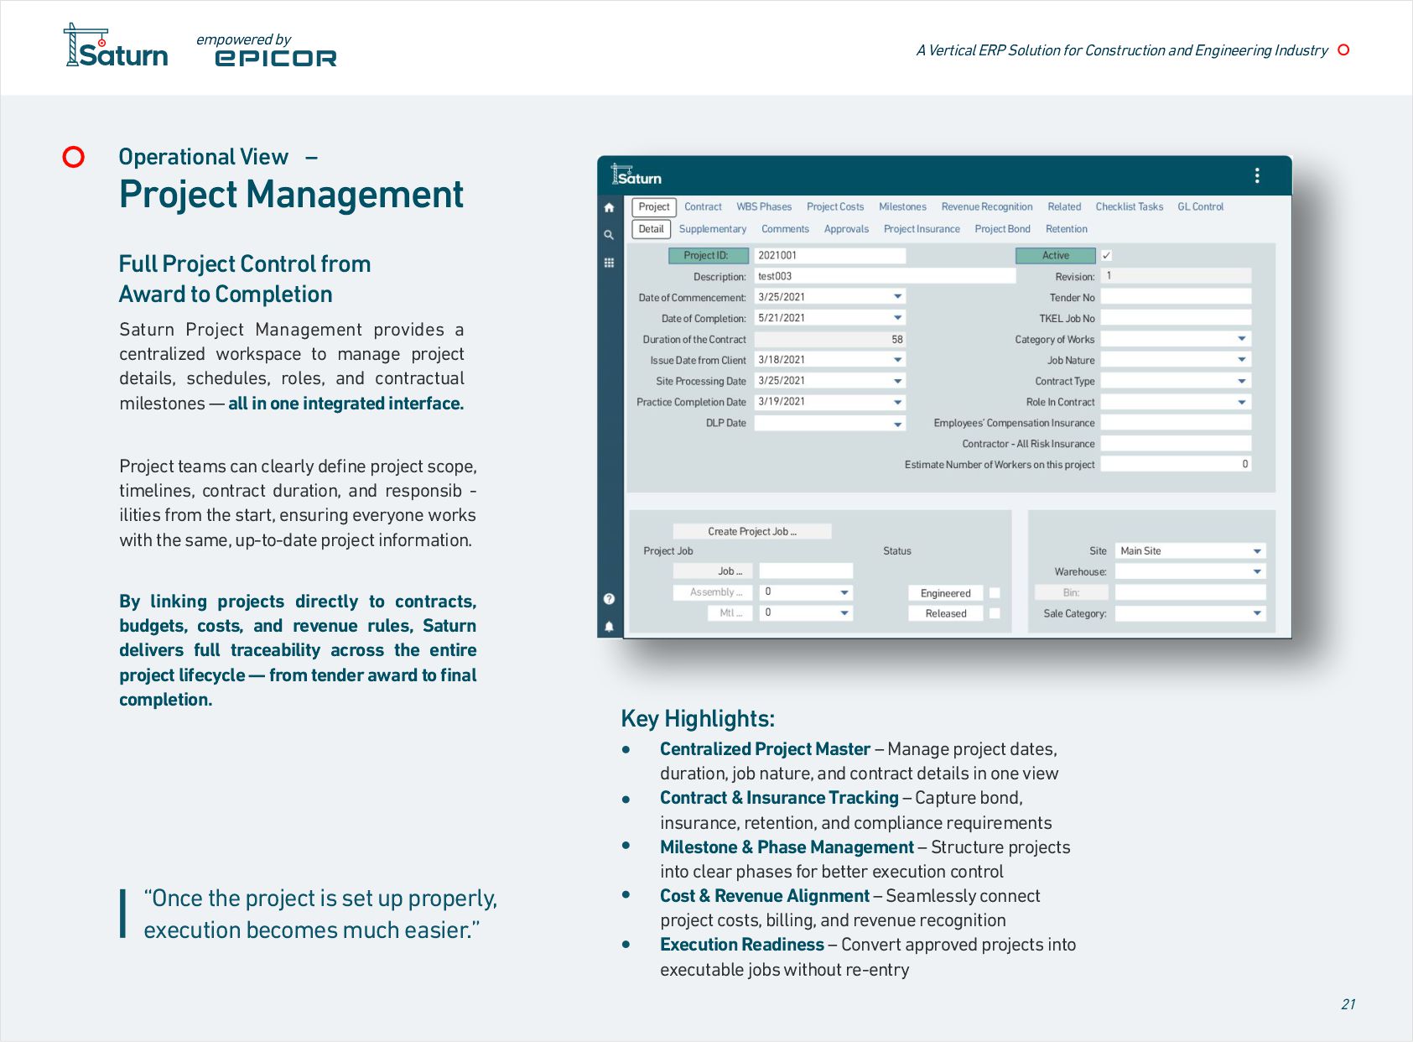Tick the Released status checkbox
The height and width of the screenshot is (1042, 1413).
coord(995,613)
